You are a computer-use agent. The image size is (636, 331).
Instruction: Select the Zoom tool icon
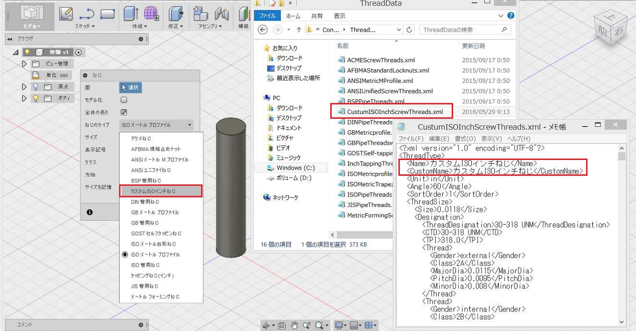[x=307, y=325]
